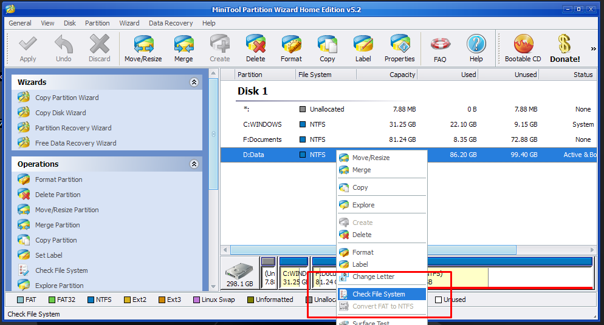Click C:WINDOWS block in disk map

click(293, 273)
